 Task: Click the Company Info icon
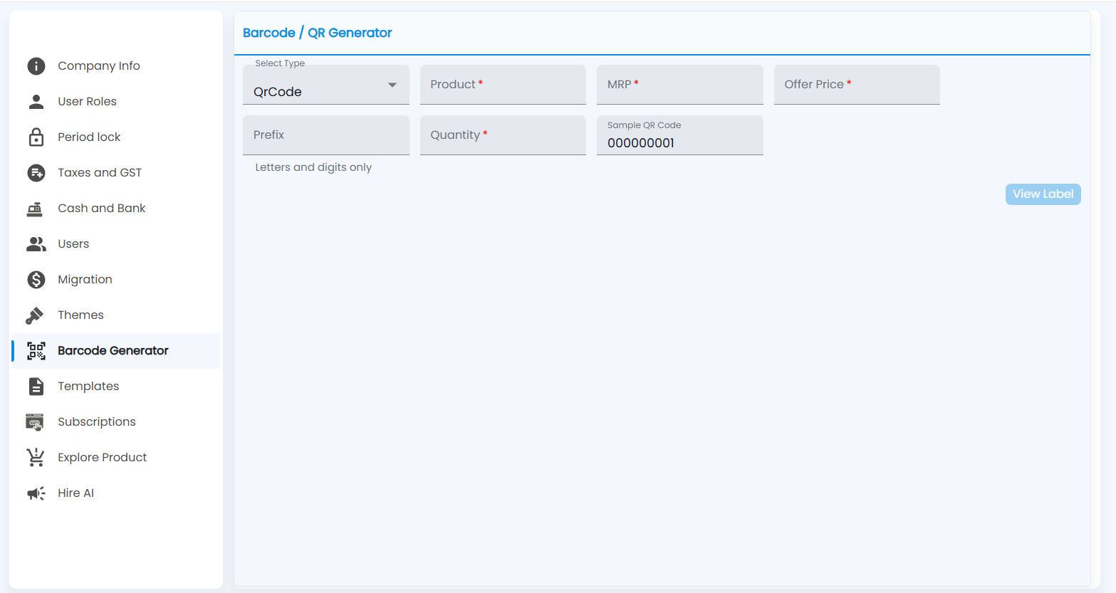[x=36, y=66]
